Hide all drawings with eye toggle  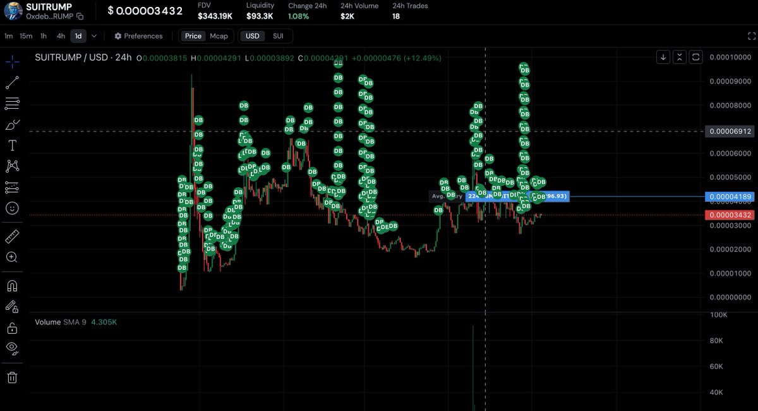click(13, 348)
